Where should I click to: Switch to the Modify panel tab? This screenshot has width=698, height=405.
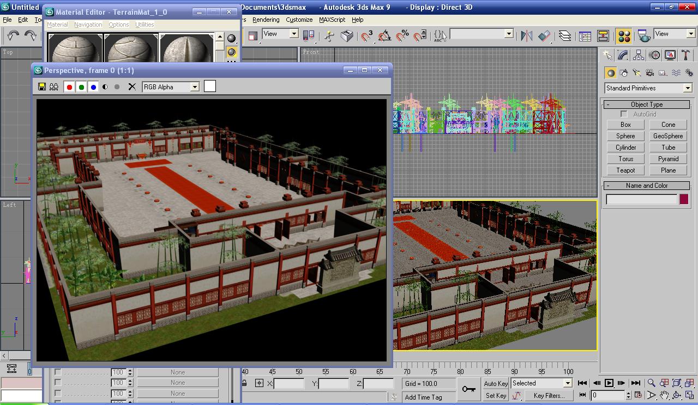click(623, 56)
